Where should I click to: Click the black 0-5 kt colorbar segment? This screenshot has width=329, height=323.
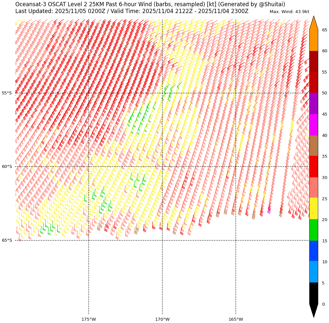click(313, 293)
